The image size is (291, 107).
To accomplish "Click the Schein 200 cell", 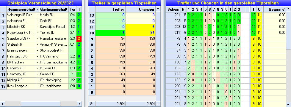I will click(173, 86).
